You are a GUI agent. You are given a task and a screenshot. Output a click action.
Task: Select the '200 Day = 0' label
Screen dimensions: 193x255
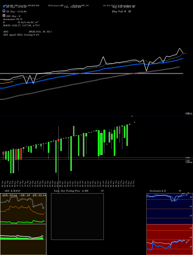tap(13, 16)
